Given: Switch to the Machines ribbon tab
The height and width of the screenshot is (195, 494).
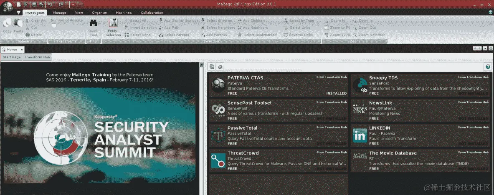Looking at the screenshot, I should [124, 12].
